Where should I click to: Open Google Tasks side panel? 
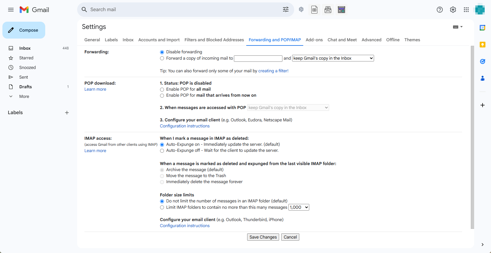(483, 61)
